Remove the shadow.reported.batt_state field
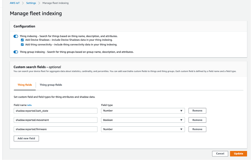The image size is (251, 160). pyautogui.click(x=197, y=111)
